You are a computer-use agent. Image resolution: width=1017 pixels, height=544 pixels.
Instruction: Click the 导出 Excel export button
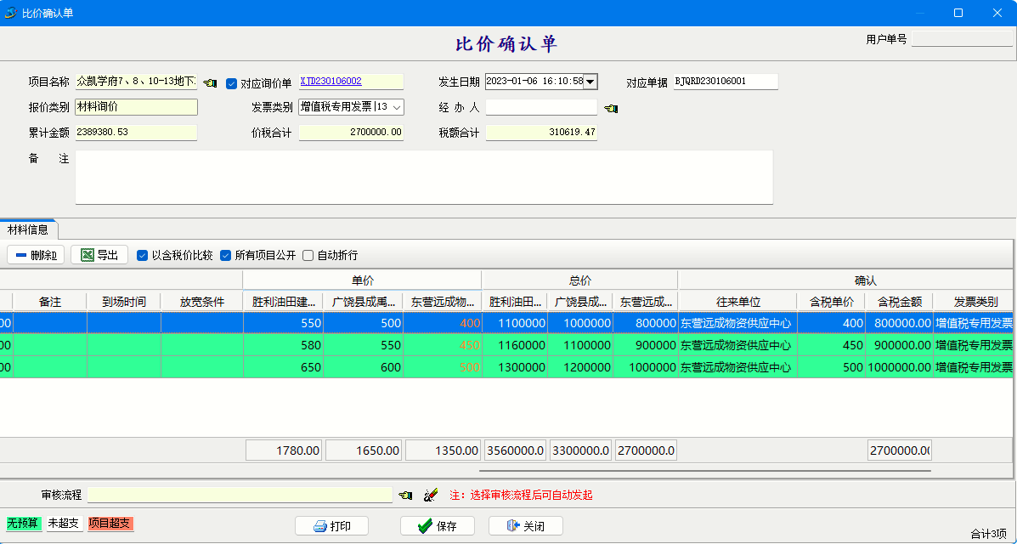tap(99, 255)
